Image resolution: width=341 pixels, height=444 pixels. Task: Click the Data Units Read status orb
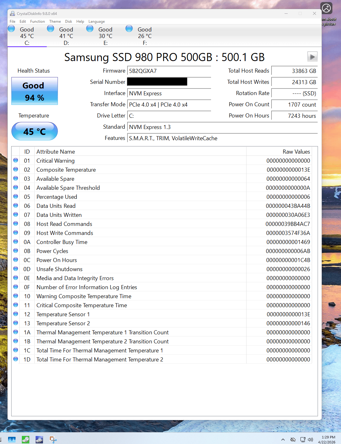(x=16, y=206)
